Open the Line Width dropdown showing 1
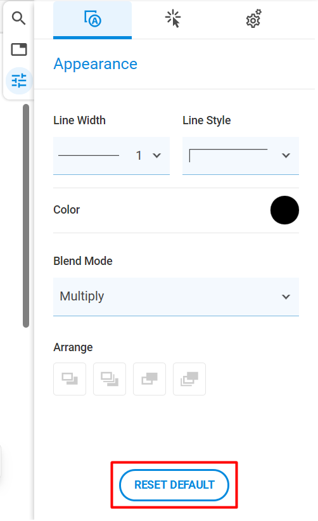This screenshot has width=318, height=521. pos(111,155)
